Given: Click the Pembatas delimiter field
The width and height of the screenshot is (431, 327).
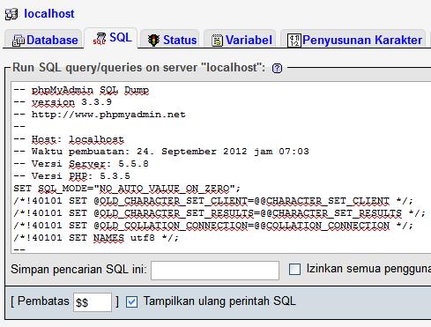Looking at the screenshot, I should [x=93, y=302].
